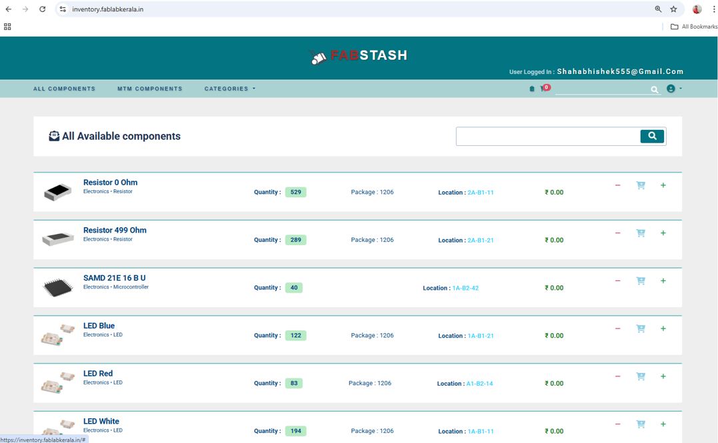Image resolution: width=718 pixels, height=443 pixels.
Task: Click Electronics - Microcontroller category text
Action: 116,287
